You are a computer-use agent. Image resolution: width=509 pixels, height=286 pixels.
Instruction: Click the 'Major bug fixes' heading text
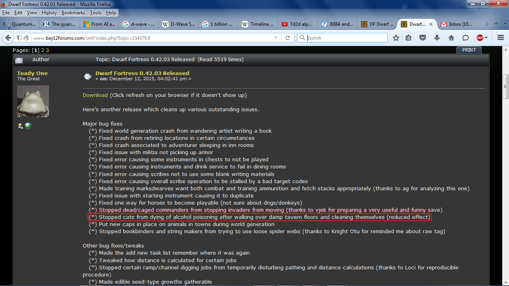click(103, 124)
